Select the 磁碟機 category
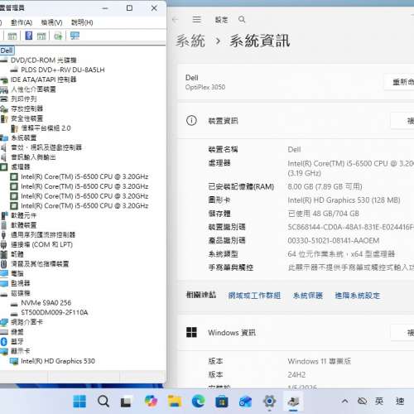The width and height of the screenshot is (414, 414). pyautogui.click(x=20, y=293)
